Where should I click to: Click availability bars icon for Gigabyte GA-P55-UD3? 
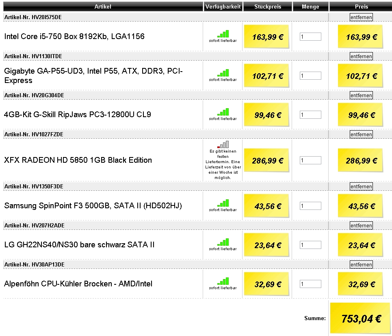click(x=223, y=73)
